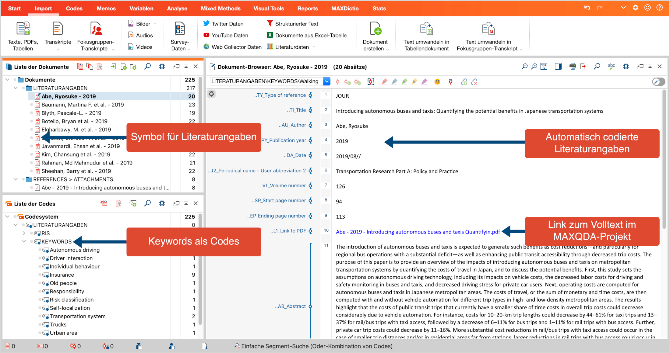670x353 pixels.
Task: Switch to the Start tab
Action: click(x=14, y=9)
